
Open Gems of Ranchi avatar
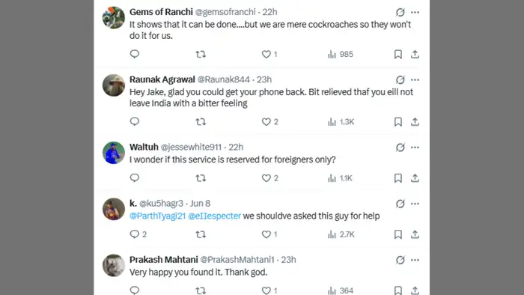(114, 18)
